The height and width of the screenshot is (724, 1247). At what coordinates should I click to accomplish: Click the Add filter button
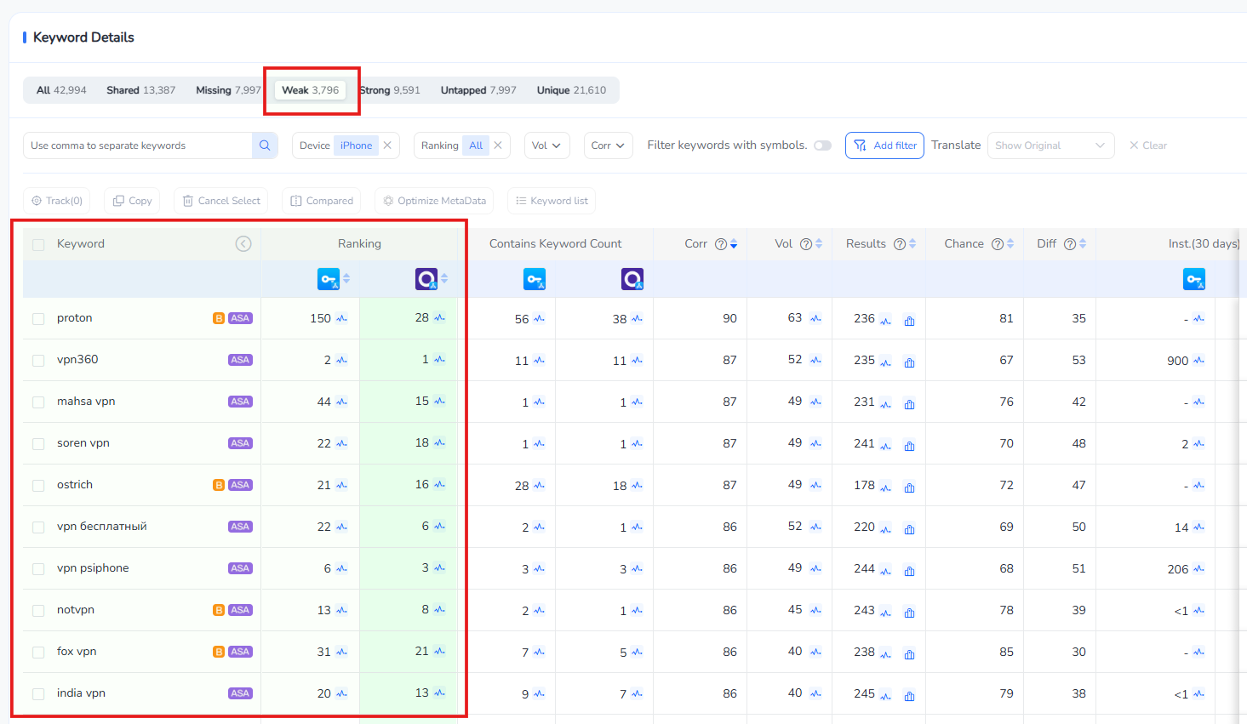pos(884,145)
